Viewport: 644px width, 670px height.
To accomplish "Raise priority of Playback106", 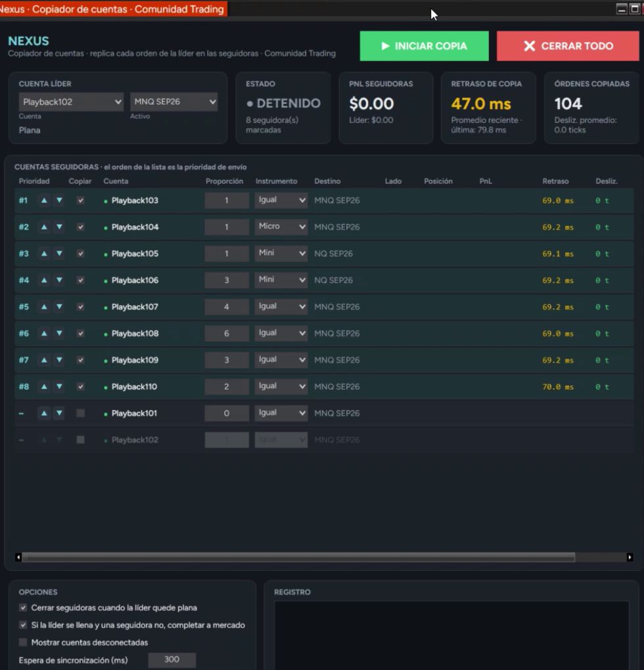I will tap(44, 280).
